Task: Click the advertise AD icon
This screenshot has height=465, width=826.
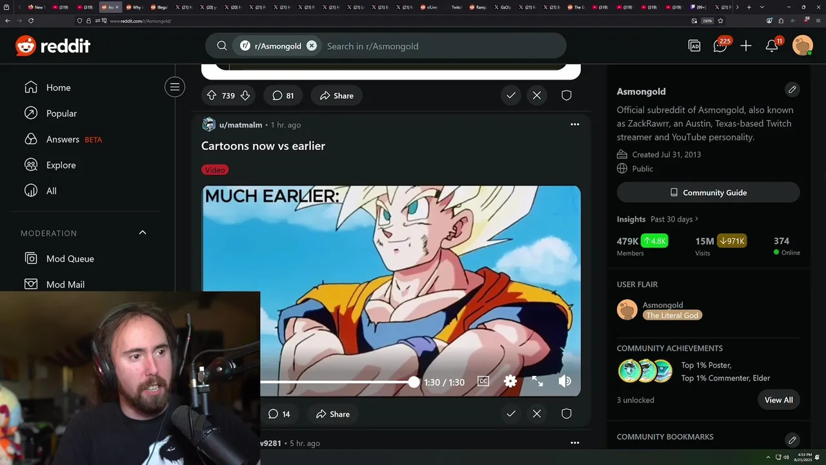Action: click(x=694, y=46)
